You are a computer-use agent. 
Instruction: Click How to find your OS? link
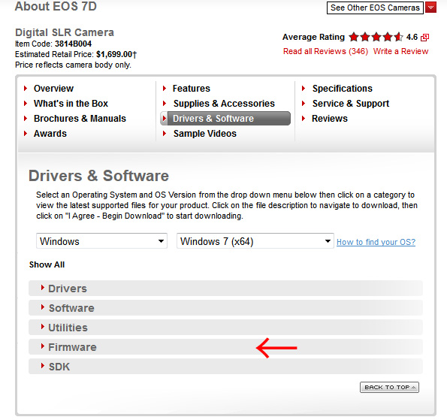pyautogui.click(x=376, y=242)
